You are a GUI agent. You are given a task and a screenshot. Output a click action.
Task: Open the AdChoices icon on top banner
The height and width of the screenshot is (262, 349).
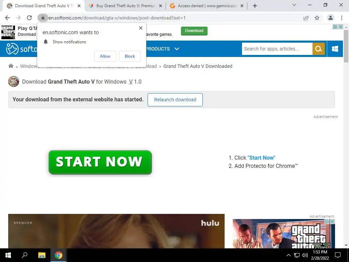pos(335,27)
